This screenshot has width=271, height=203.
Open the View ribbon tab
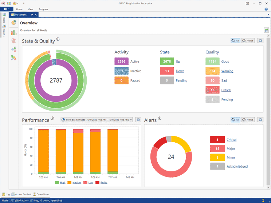click(x=31, y=9)
